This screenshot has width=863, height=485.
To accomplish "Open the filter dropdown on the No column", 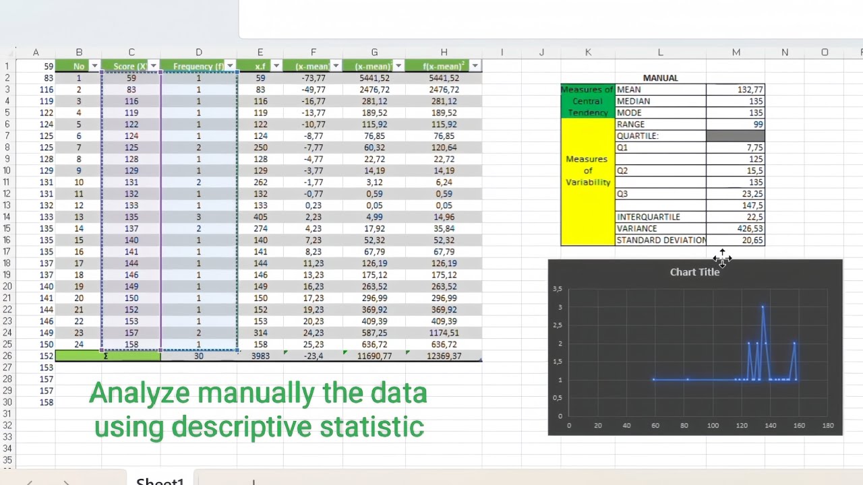I will (x=95, y=66).
